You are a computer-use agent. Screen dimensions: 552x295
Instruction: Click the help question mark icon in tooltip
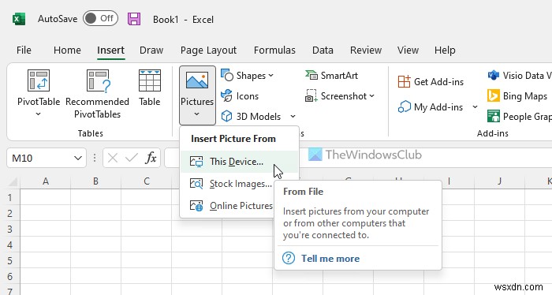(x=289, y=259)
